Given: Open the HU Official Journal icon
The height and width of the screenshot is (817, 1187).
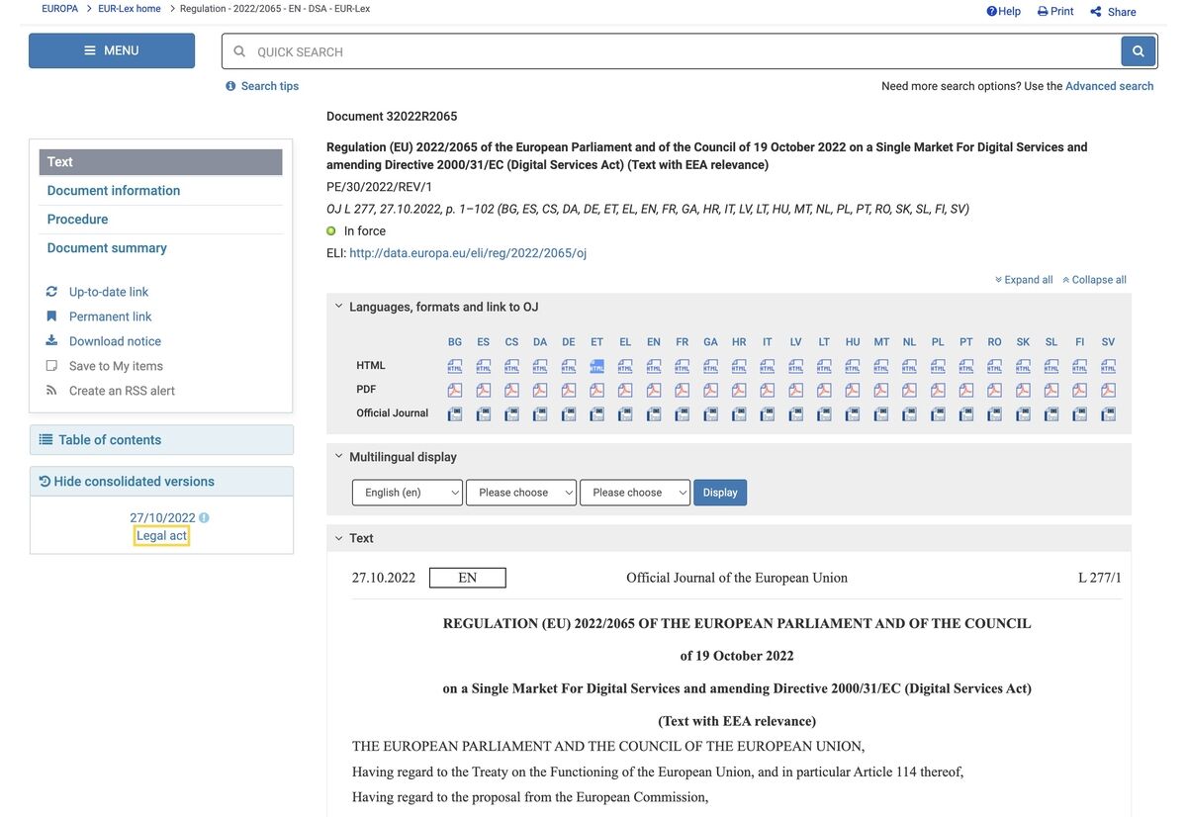Looking at the screenshot, I should coord(853,414).
